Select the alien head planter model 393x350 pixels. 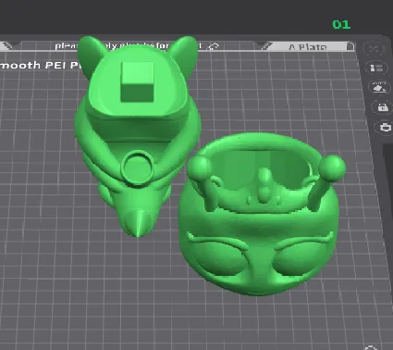coord(262,214)
